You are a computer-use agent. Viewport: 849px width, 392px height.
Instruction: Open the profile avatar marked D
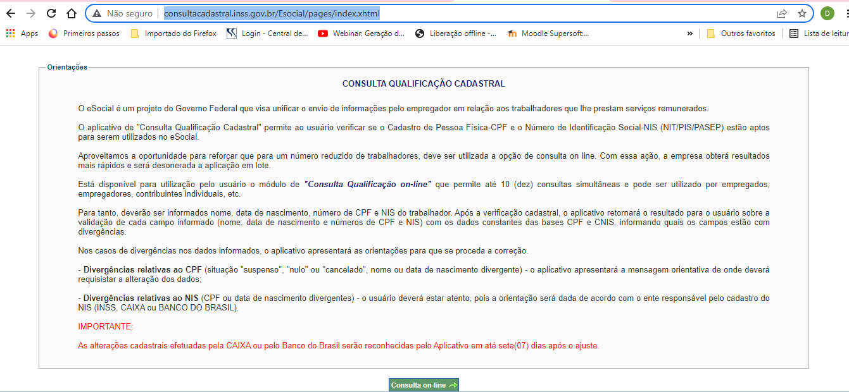[827, 13]
